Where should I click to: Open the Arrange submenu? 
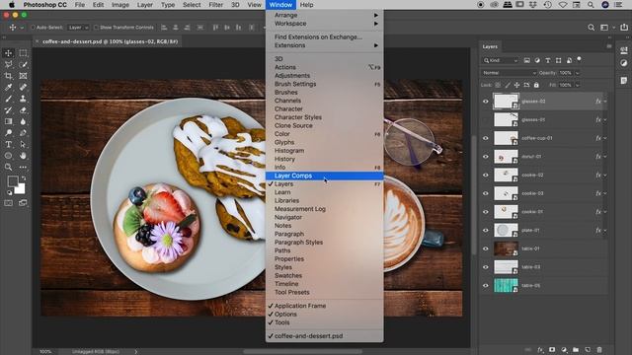pyautogui.click(x=325, y=15)
